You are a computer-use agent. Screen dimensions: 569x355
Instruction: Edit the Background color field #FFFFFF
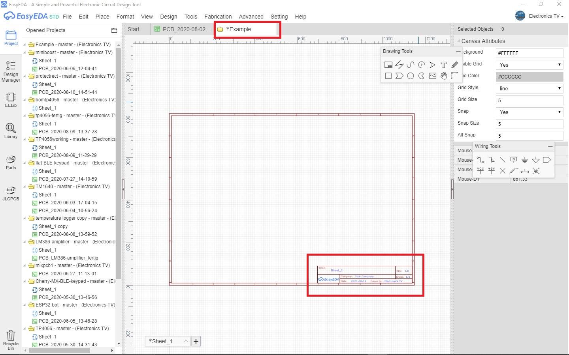click(529, 53)
